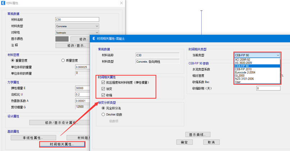
Task: Collapse the 当前类型 CEB-FIP 90 combo box
Action: (x=257, y=55)
